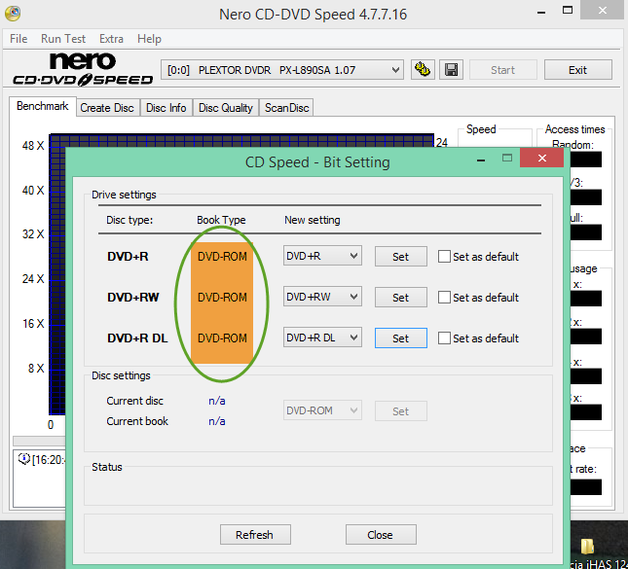Click Set button for DVD+R DL row
The image size is (628, 569).
[400, 338]
